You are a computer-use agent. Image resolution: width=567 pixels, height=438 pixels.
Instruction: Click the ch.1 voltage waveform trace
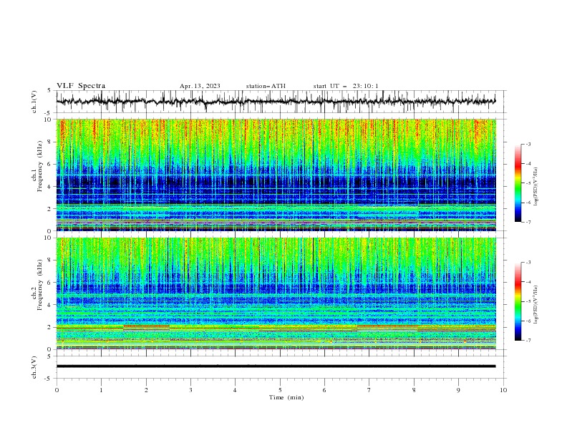(276, 102)
